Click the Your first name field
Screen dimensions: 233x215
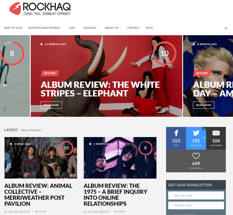196,195
